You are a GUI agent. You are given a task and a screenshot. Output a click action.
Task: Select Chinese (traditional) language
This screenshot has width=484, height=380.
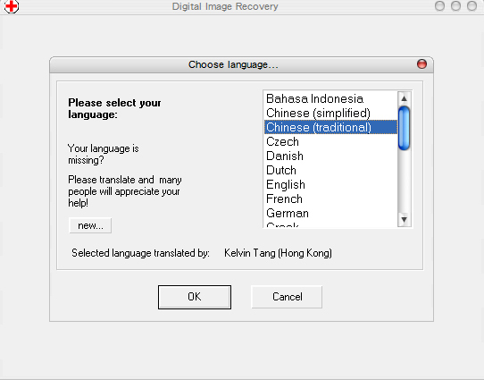(x=330, y=127)
